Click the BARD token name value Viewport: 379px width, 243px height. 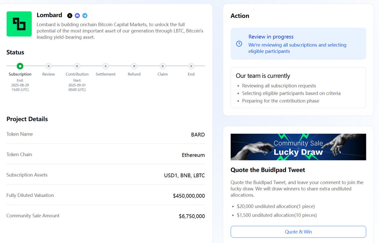(x=198, y=135)
